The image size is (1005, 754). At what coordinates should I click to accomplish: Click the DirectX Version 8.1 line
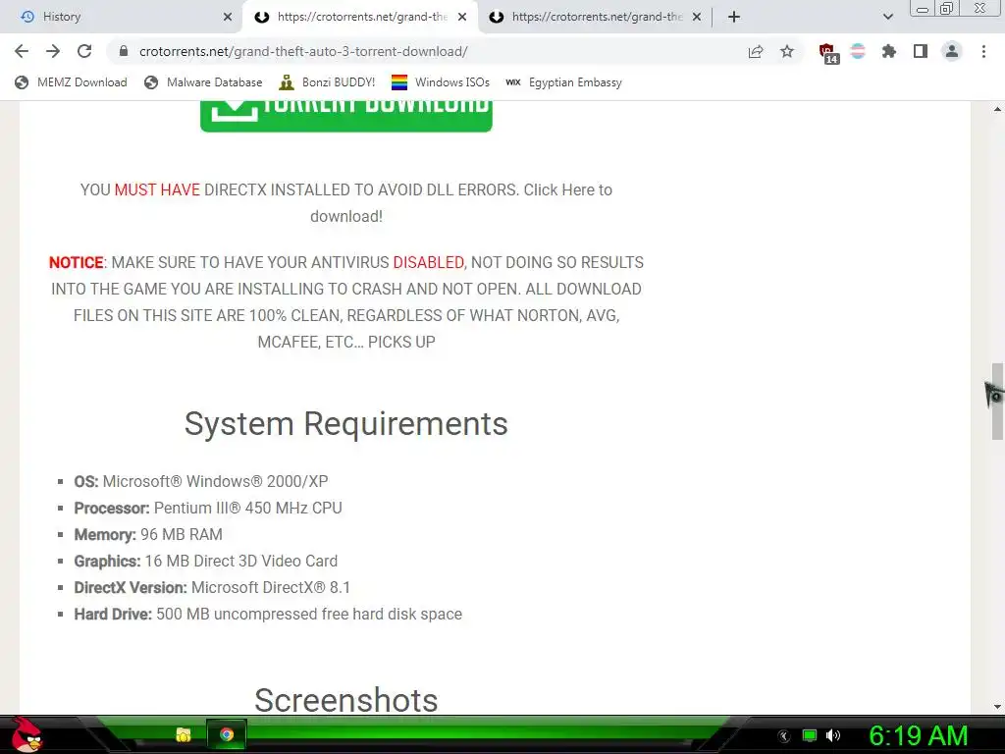pos(212,587)
